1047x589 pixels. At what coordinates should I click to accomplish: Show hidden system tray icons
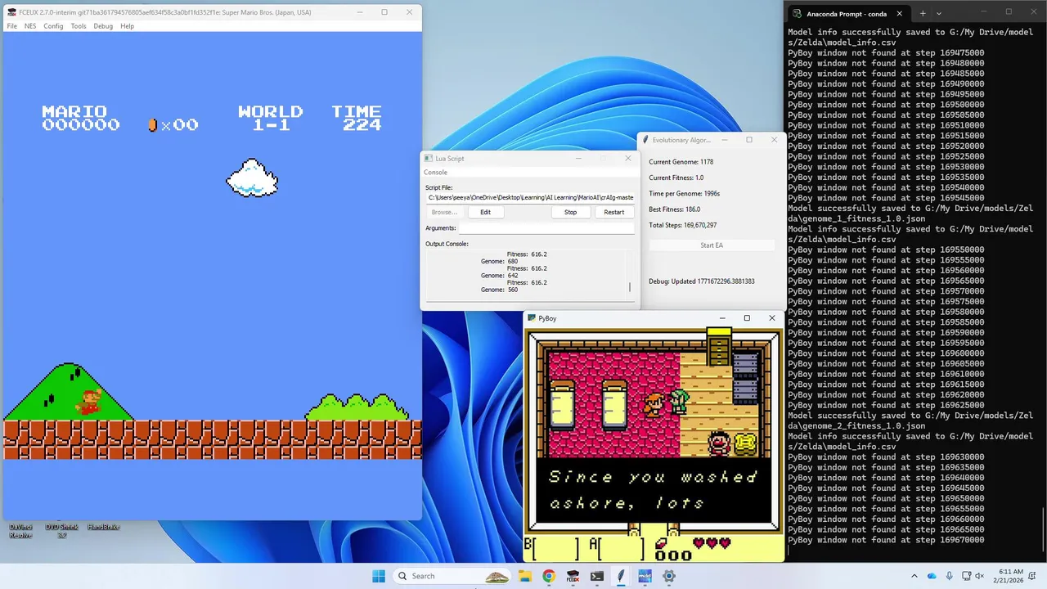coord(914,576)
